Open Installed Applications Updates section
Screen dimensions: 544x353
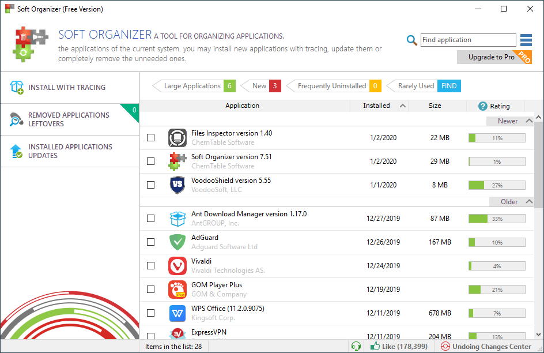(x=69, y=151)
